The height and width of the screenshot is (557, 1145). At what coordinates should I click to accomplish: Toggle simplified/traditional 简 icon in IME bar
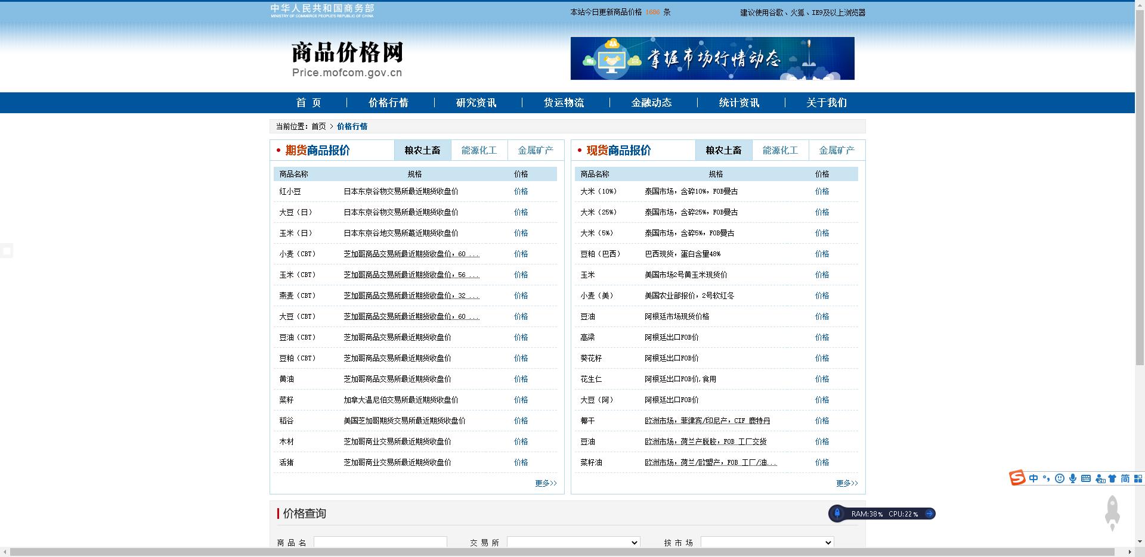1125,478
